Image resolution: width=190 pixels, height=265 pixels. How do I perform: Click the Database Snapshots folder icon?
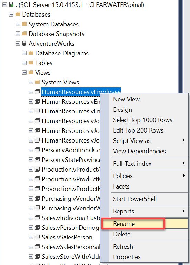(x=24, y=34)
